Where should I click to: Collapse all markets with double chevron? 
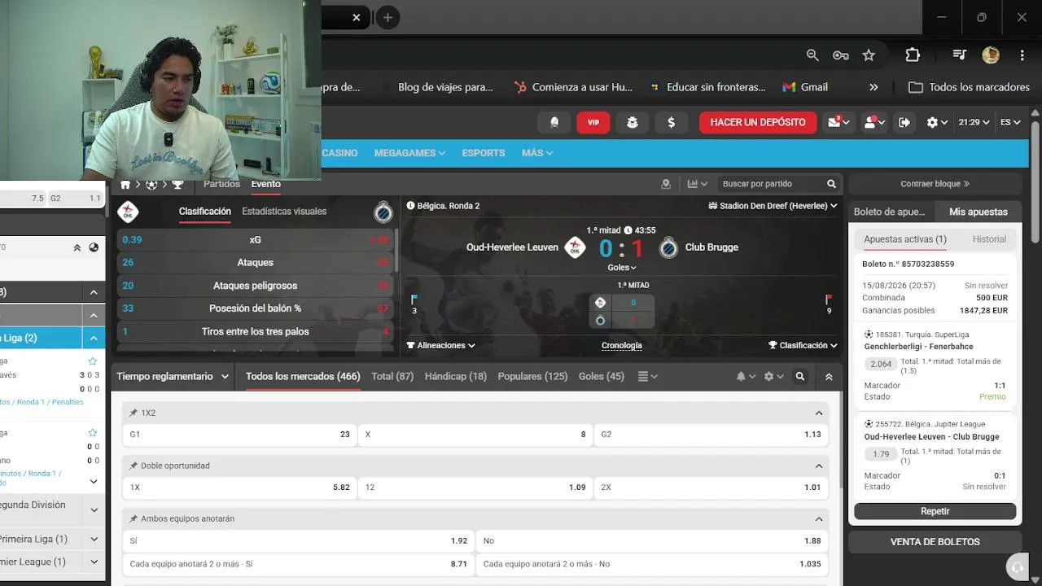click(829, 376)
